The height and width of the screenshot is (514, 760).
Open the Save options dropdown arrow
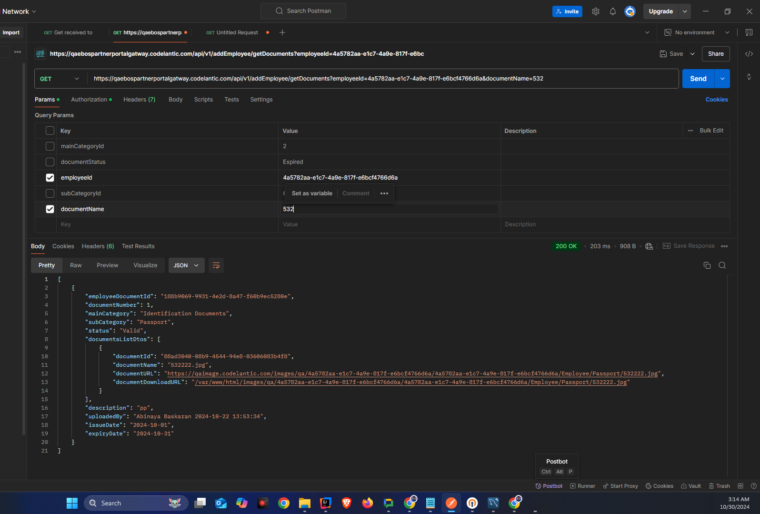coord(692,54)
